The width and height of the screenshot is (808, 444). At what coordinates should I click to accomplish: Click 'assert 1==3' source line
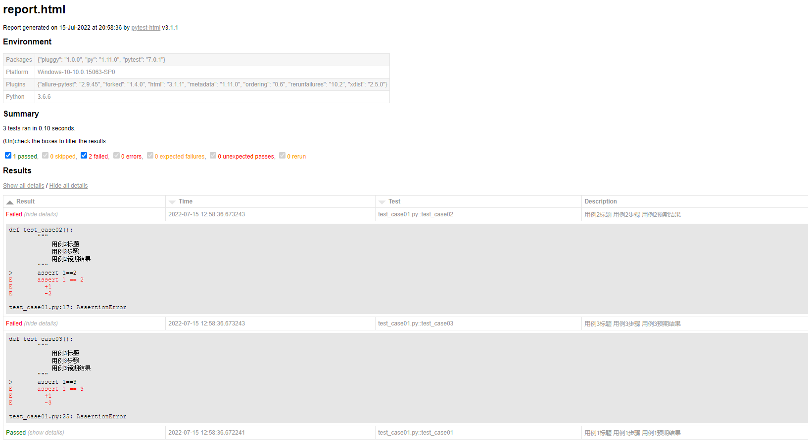tap(57, 382)
